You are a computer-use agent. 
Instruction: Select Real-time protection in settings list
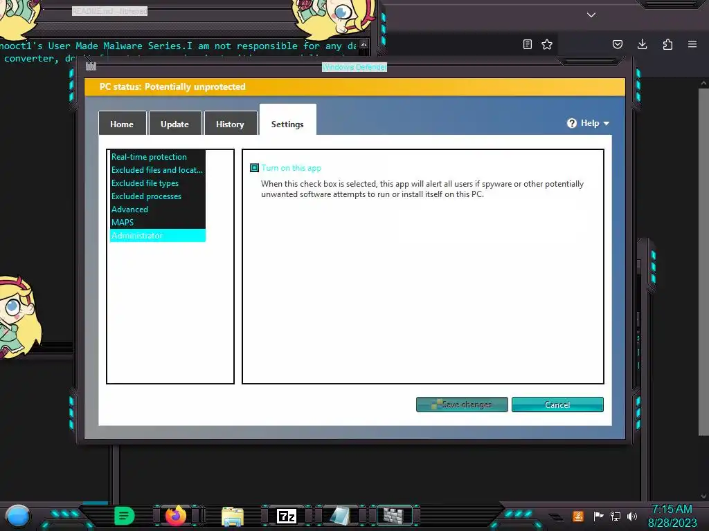[x=157, y=157]
